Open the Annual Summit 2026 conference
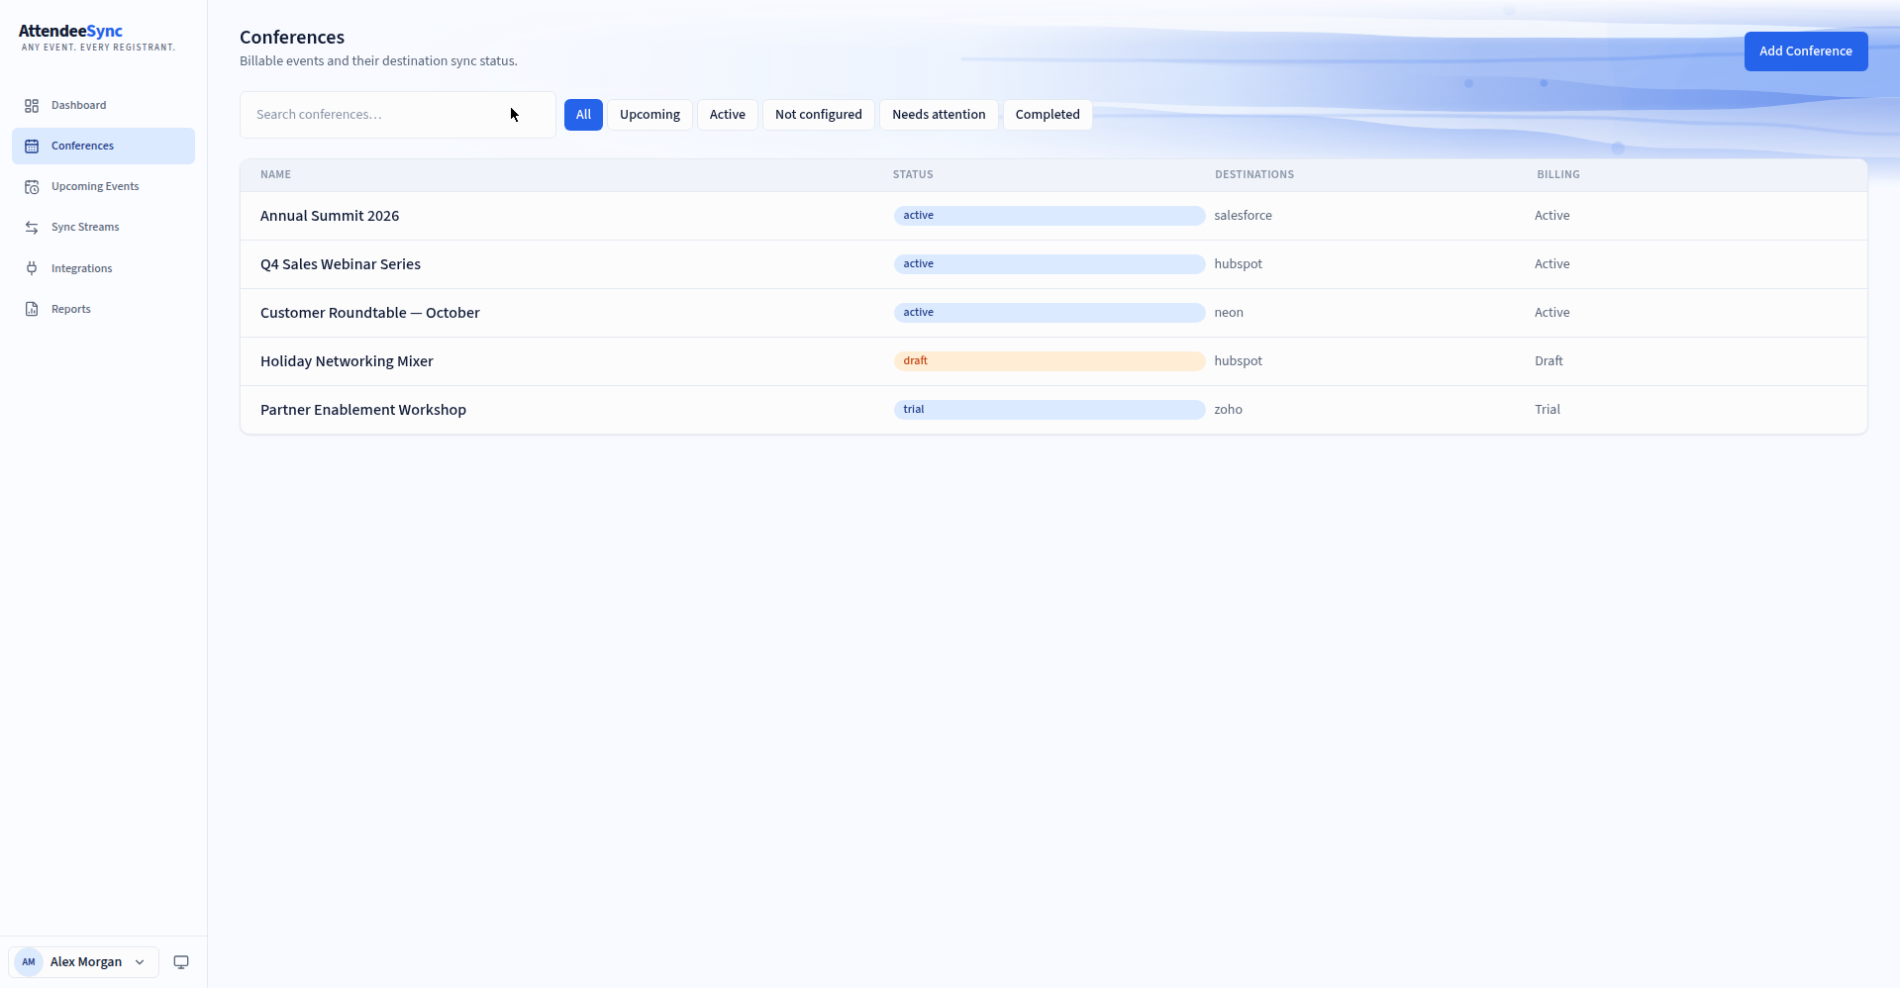The height and width of the screenshot is (988, 1900). point(330,216)
